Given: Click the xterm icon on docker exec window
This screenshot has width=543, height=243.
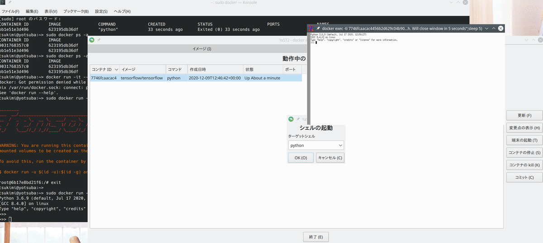Looking at the screenshot, I should pyautogui.click(x=311, y=28).
